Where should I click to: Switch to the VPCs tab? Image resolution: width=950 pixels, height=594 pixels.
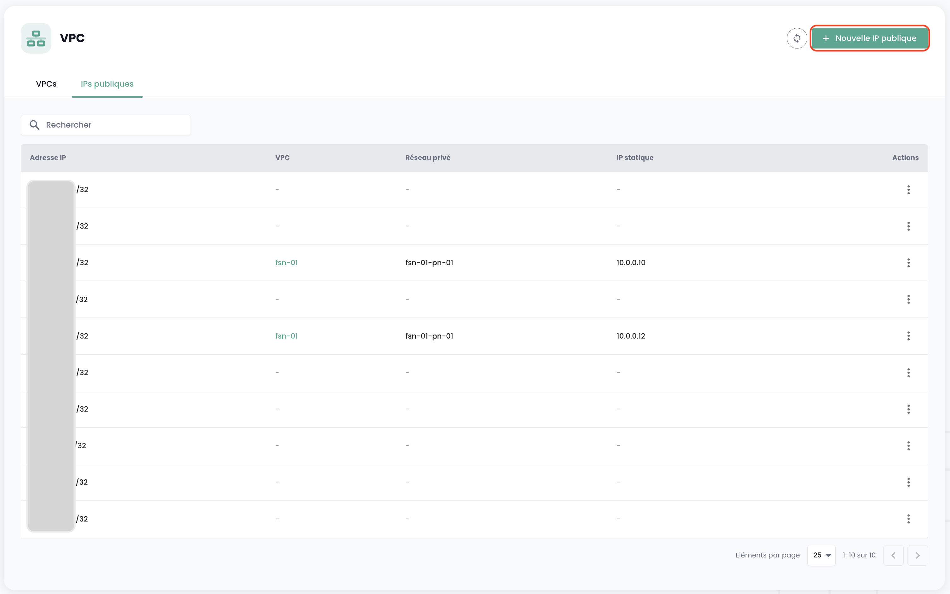[46, 84]
